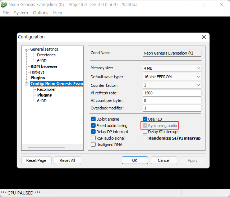Toggle the Use TLB checkbox
The image size is (230, 197).
[x=145, y=119]
